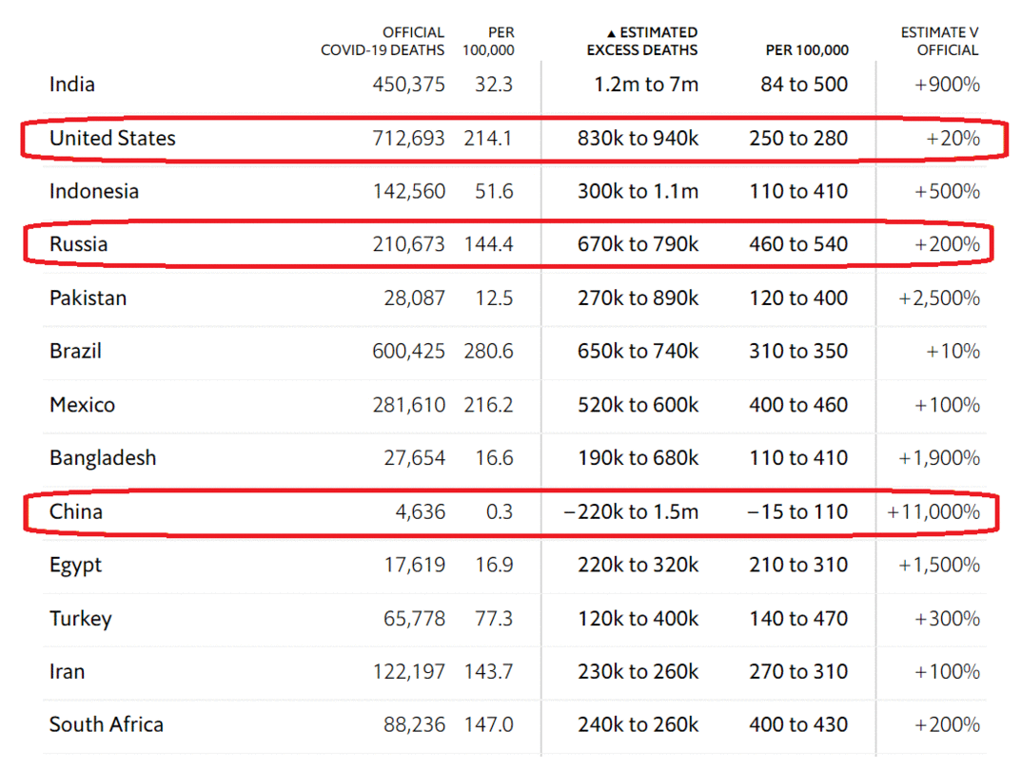Click the Brazil country name
This screenshot has height=769, width=1021.
click(x=75, y=351)
